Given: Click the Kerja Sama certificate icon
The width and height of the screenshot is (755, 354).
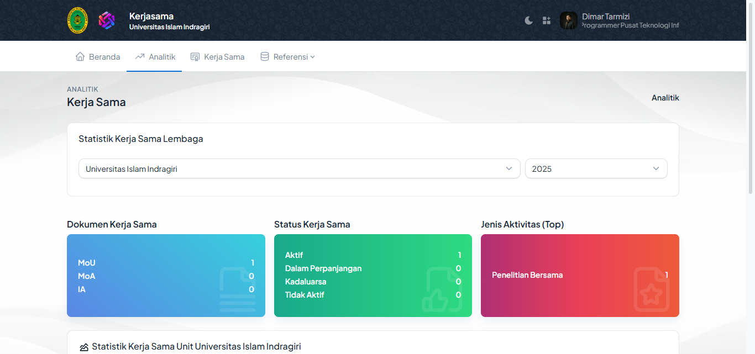Looking at the screenshot, I should tap(195, 56).
